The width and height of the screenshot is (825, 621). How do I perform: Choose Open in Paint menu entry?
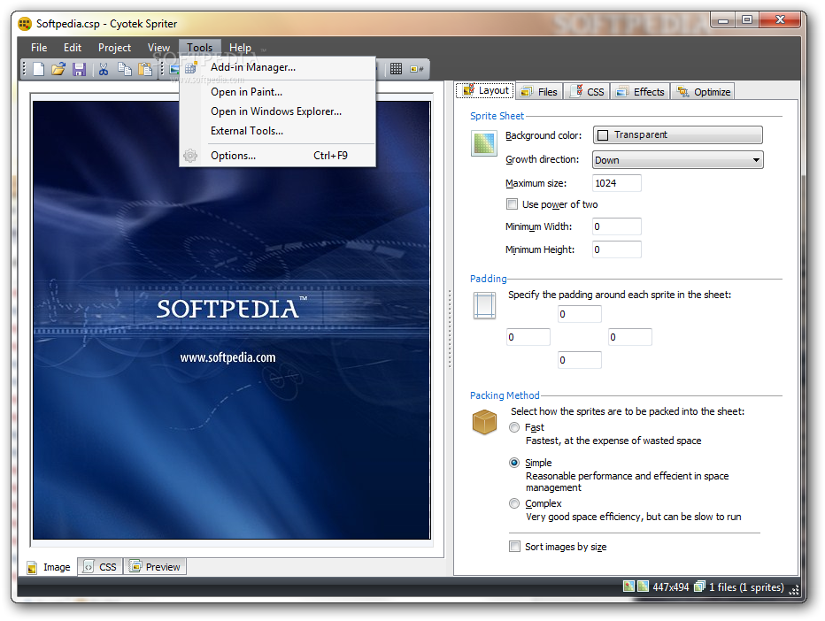(x=278, y=92)
